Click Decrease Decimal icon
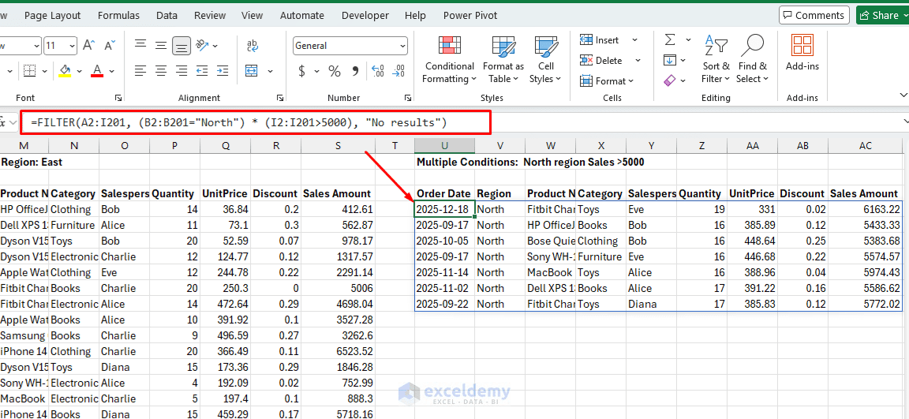The image size is (909, 419). [x=398, y=71]
